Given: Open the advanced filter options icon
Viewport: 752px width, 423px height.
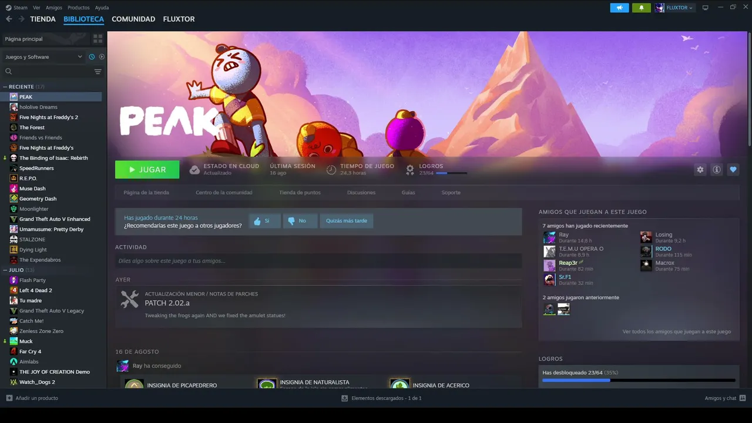Looking at the screenshot, I should pos(98,72).
